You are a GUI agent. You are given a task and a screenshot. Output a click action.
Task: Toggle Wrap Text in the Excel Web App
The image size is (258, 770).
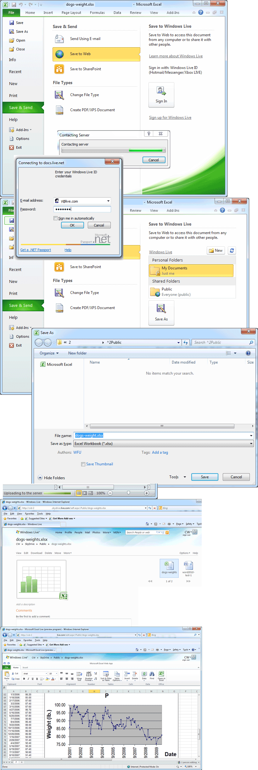79,676
